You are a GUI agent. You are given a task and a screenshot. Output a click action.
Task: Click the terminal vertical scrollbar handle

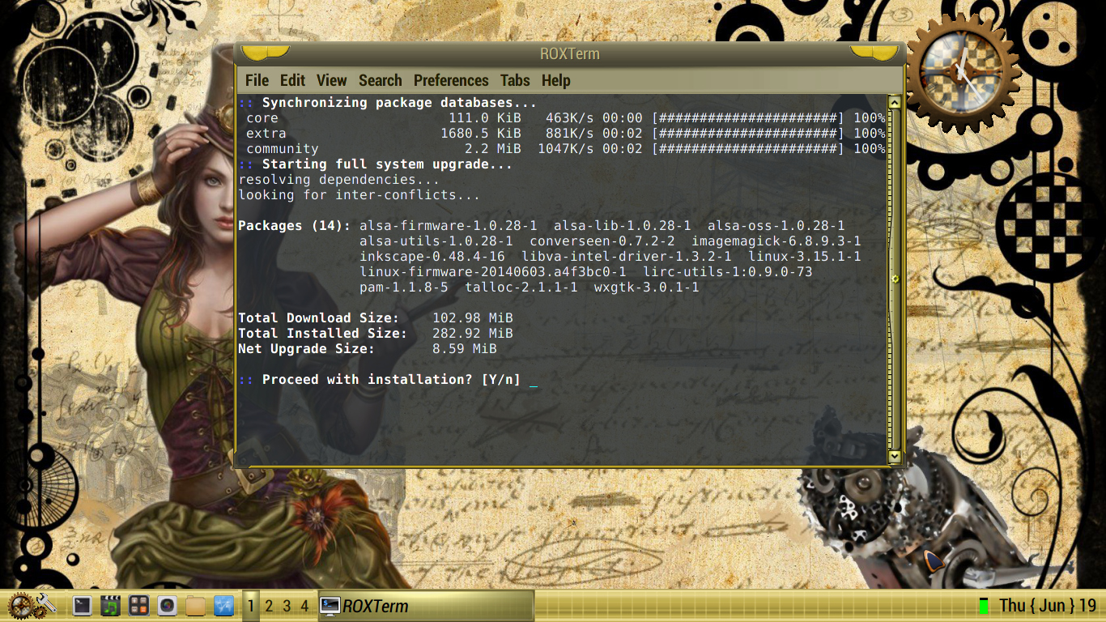click(895, 279)
